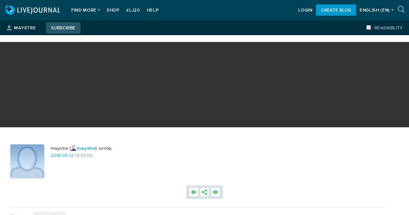Open the search magnifier icon
The width and height of the screenshot is (409, 215).
tap(401, 10)
